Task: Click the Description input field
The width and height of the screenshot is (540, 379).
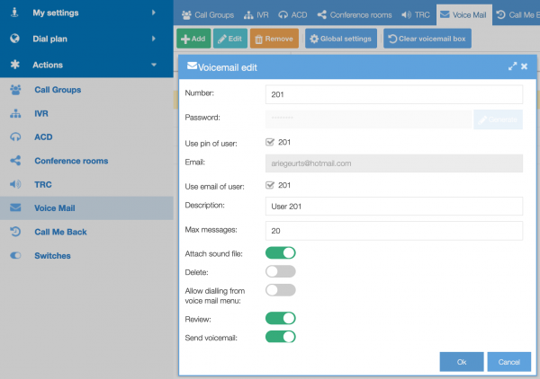Action: [394, 207]
